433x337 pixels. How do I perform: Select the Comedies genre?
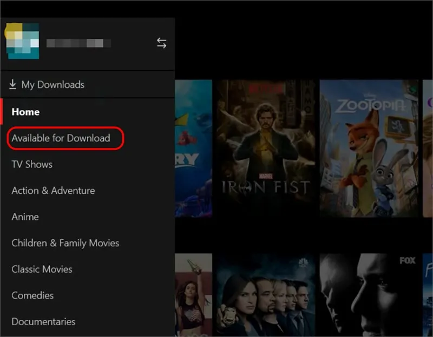pyautogui.click(x=32, y=295)
